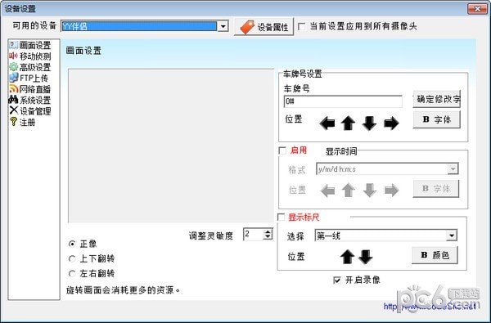
Task: Open 注册 in the sidebar
Action: (x=27, y=122)
